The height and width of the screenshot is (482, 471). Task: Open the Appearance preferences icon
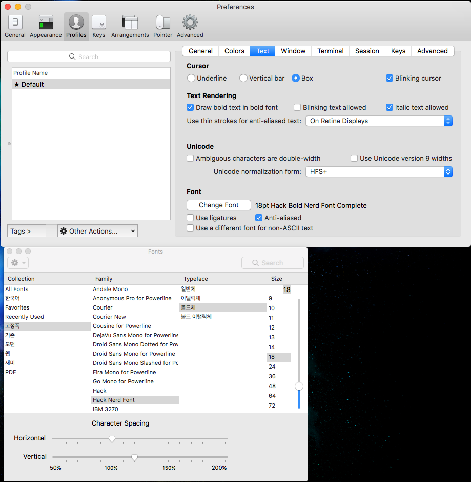46,23
